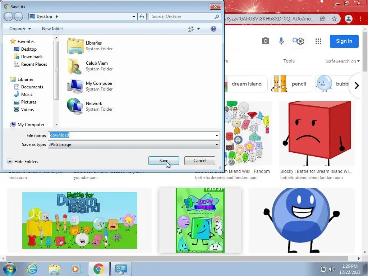Open the Save as type combo box
368x276 pixels.
(x=134, y=144)
